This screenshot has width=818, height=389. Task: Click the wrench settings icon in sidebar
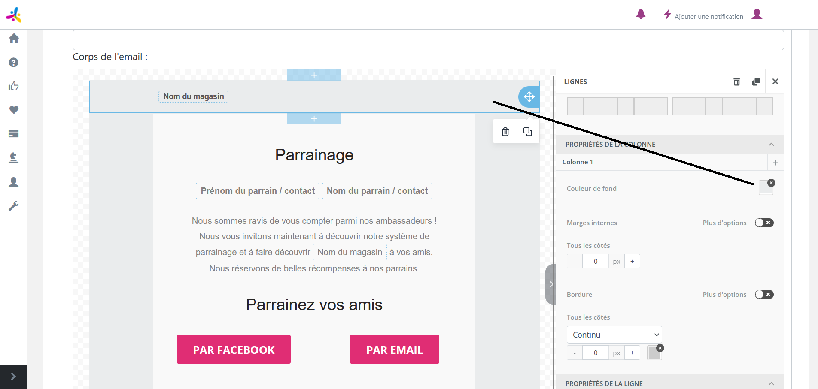[14, 206]
